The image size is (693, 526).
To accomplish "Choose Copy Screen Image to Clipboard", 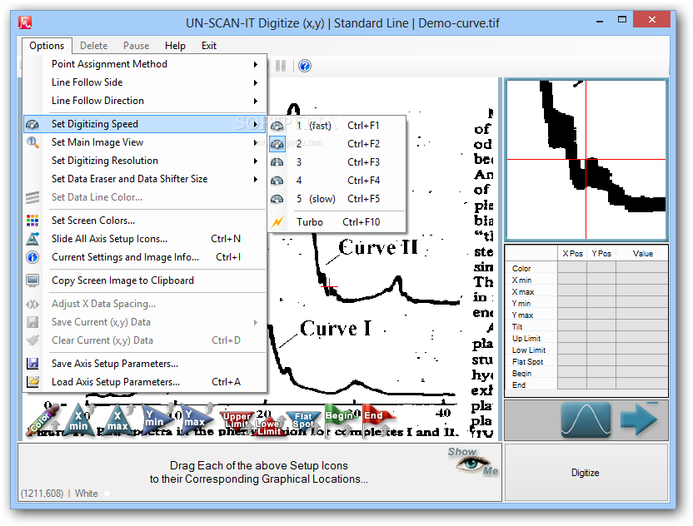I will pyautogui.click(x=145, y=280).
